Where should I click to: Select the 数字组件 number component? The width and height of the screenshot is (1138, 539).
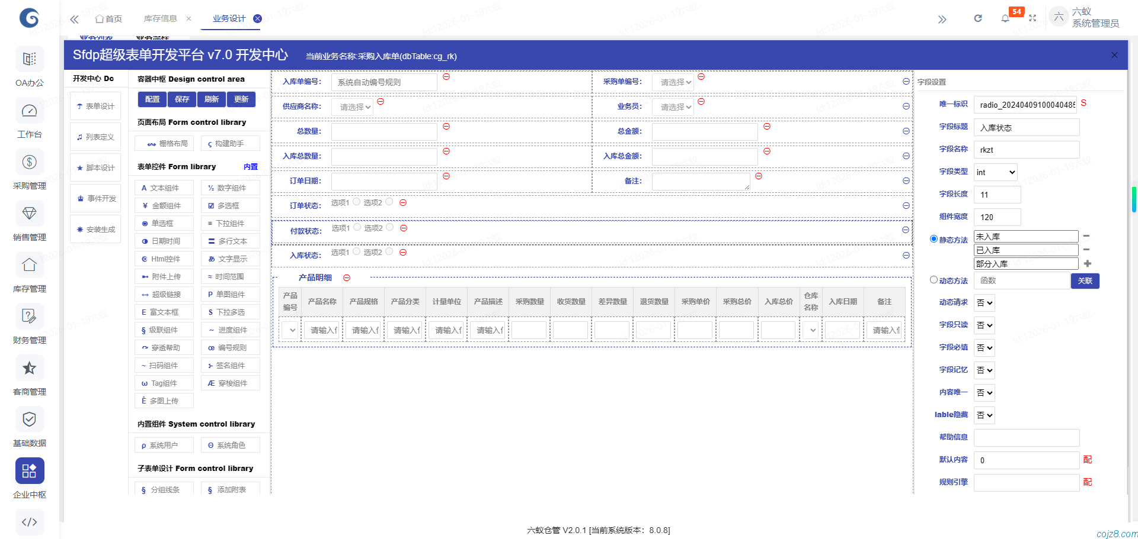(230, 188)
